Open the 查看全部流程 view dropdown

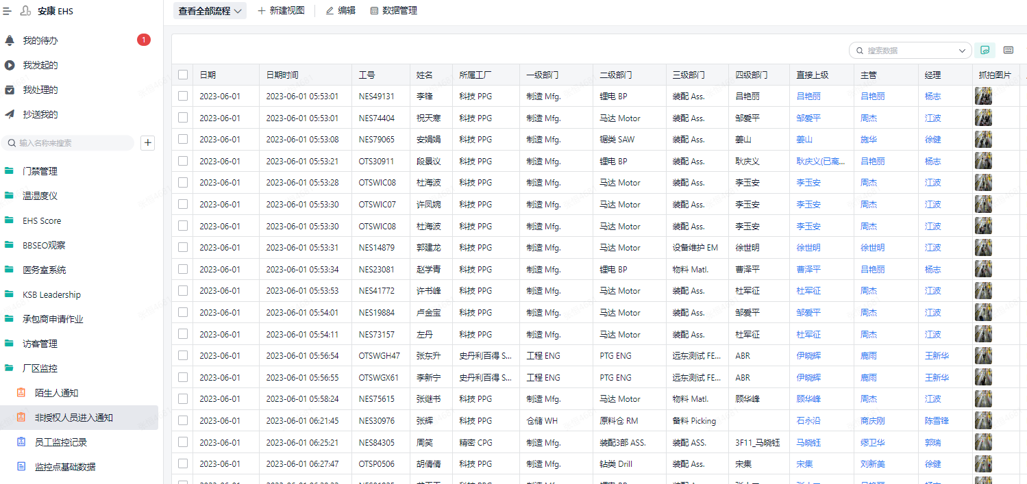210,11
